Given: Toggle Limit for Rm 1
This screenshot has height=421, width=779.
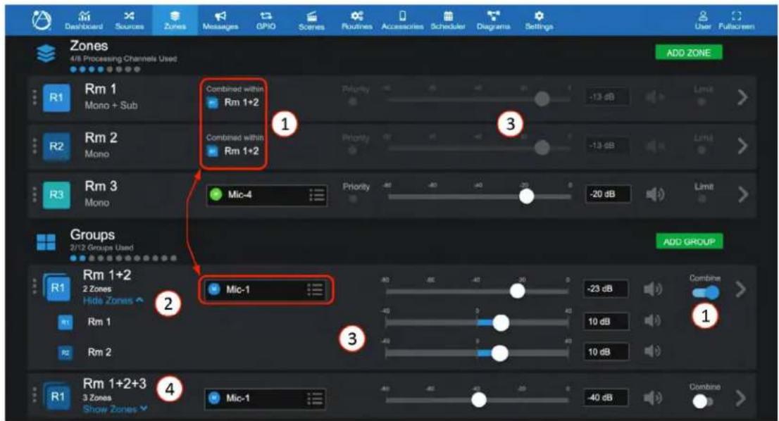Looking at the screenshot, I should [702, 102].
